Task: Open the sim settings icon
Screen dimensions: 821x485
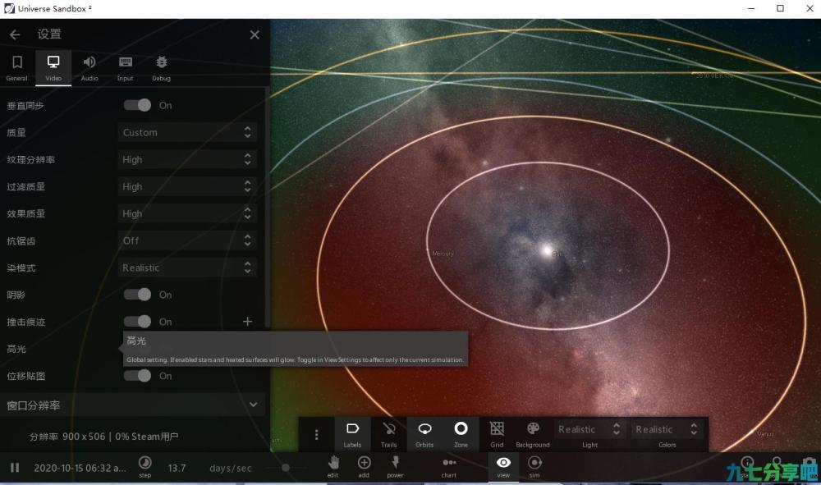Action: pos(534,466)
